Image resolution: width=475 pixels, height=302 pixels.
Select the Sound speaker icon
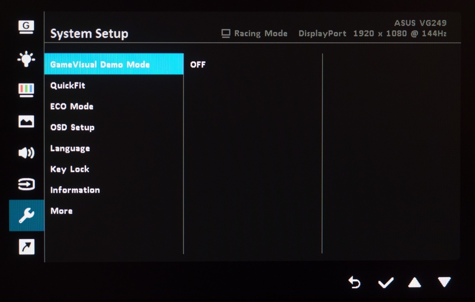point(26,153)
